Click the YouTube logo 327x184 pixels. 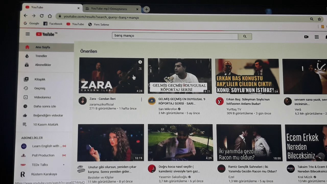[x=47, y=34]
